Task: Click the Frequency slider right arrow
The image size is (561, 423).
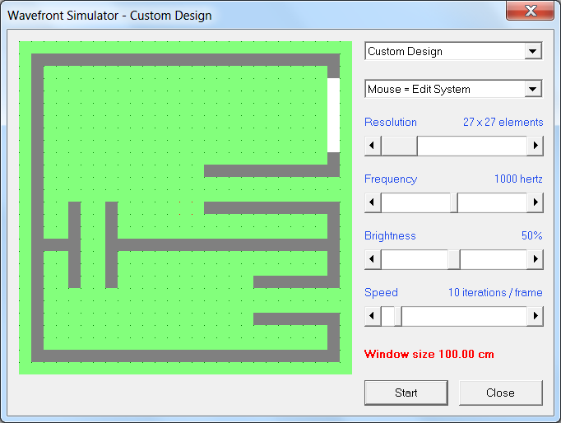Action: (535, 202)
